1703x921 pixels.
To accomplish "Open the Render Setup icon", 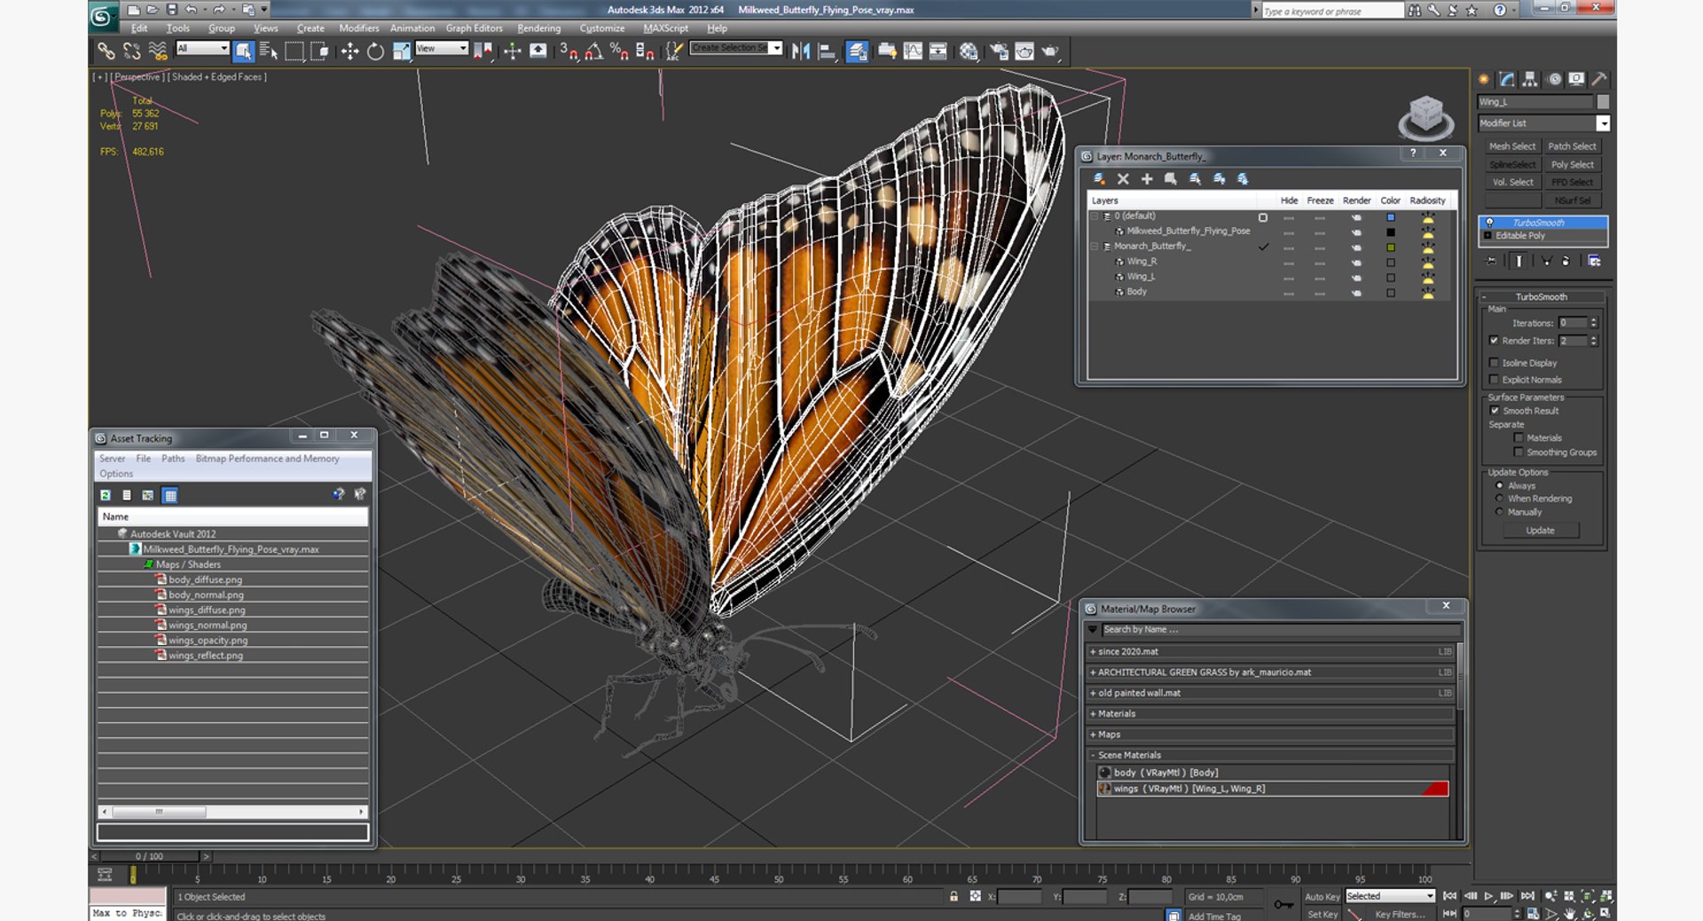I will pos(999,51).
